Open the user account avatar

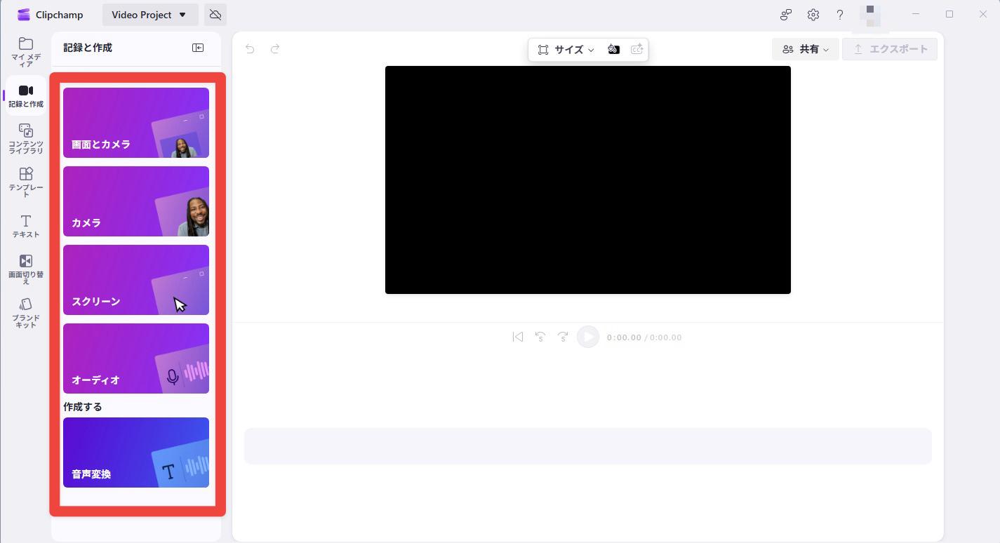click(870, 15)
